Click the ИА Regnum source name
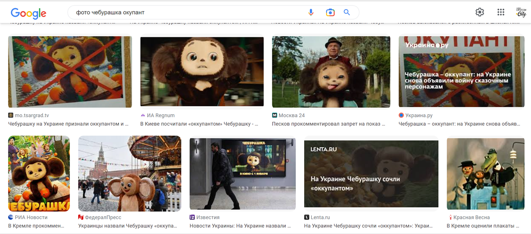The image size is (531, 234). pyautogui.click(x=161, y=115)
